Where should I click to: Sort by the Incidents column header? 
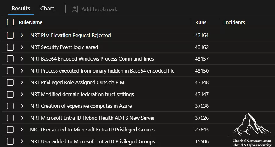[x=234, y=22]
